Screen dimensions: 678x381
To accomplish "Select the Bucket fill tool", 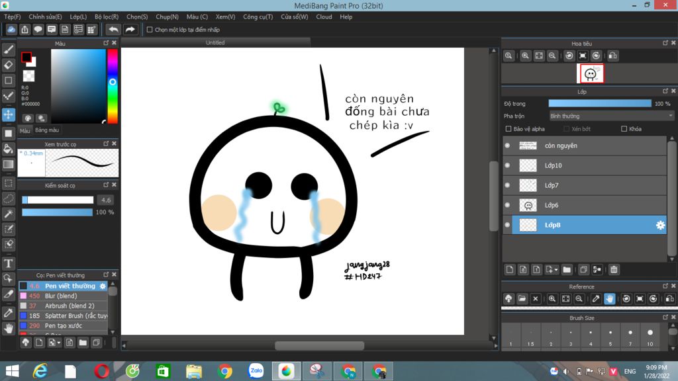I will coord(8,149).
